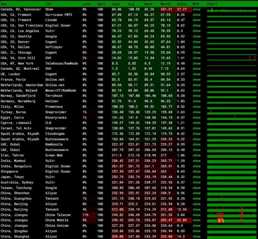Click the MTR column header

[x=196, y=4]
